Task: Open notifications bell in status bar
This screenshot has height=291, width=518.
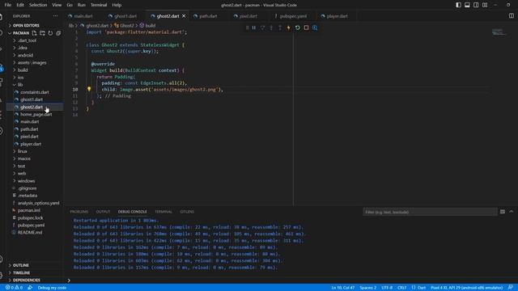Action: 511,288
